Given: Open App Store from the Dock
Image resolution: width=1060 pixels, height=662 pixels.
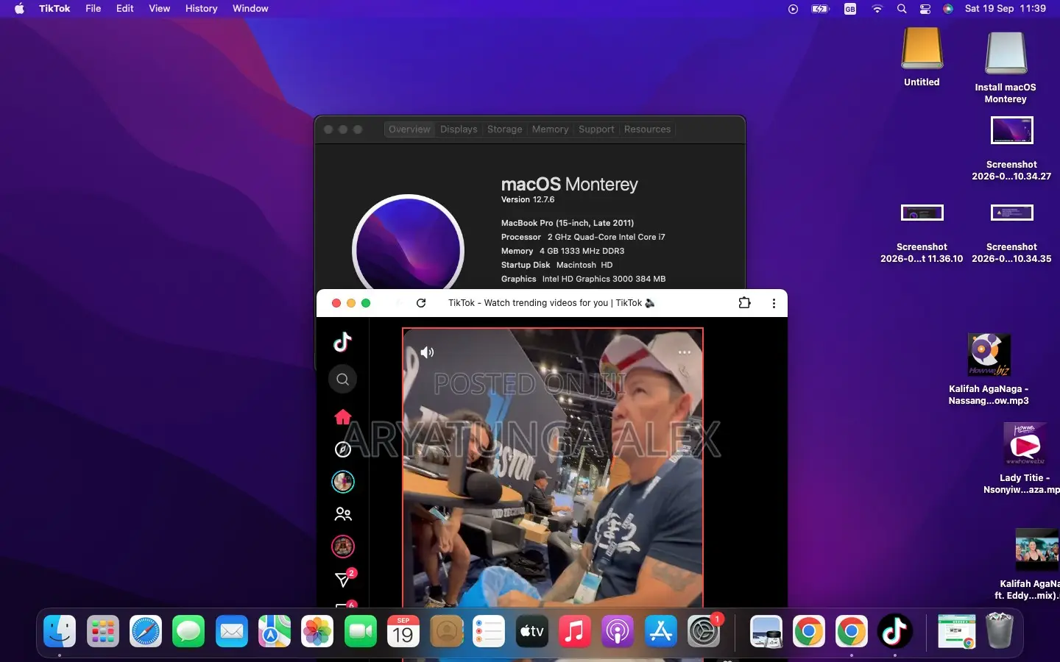Looking at the screenshot, I should coord(661,631).
